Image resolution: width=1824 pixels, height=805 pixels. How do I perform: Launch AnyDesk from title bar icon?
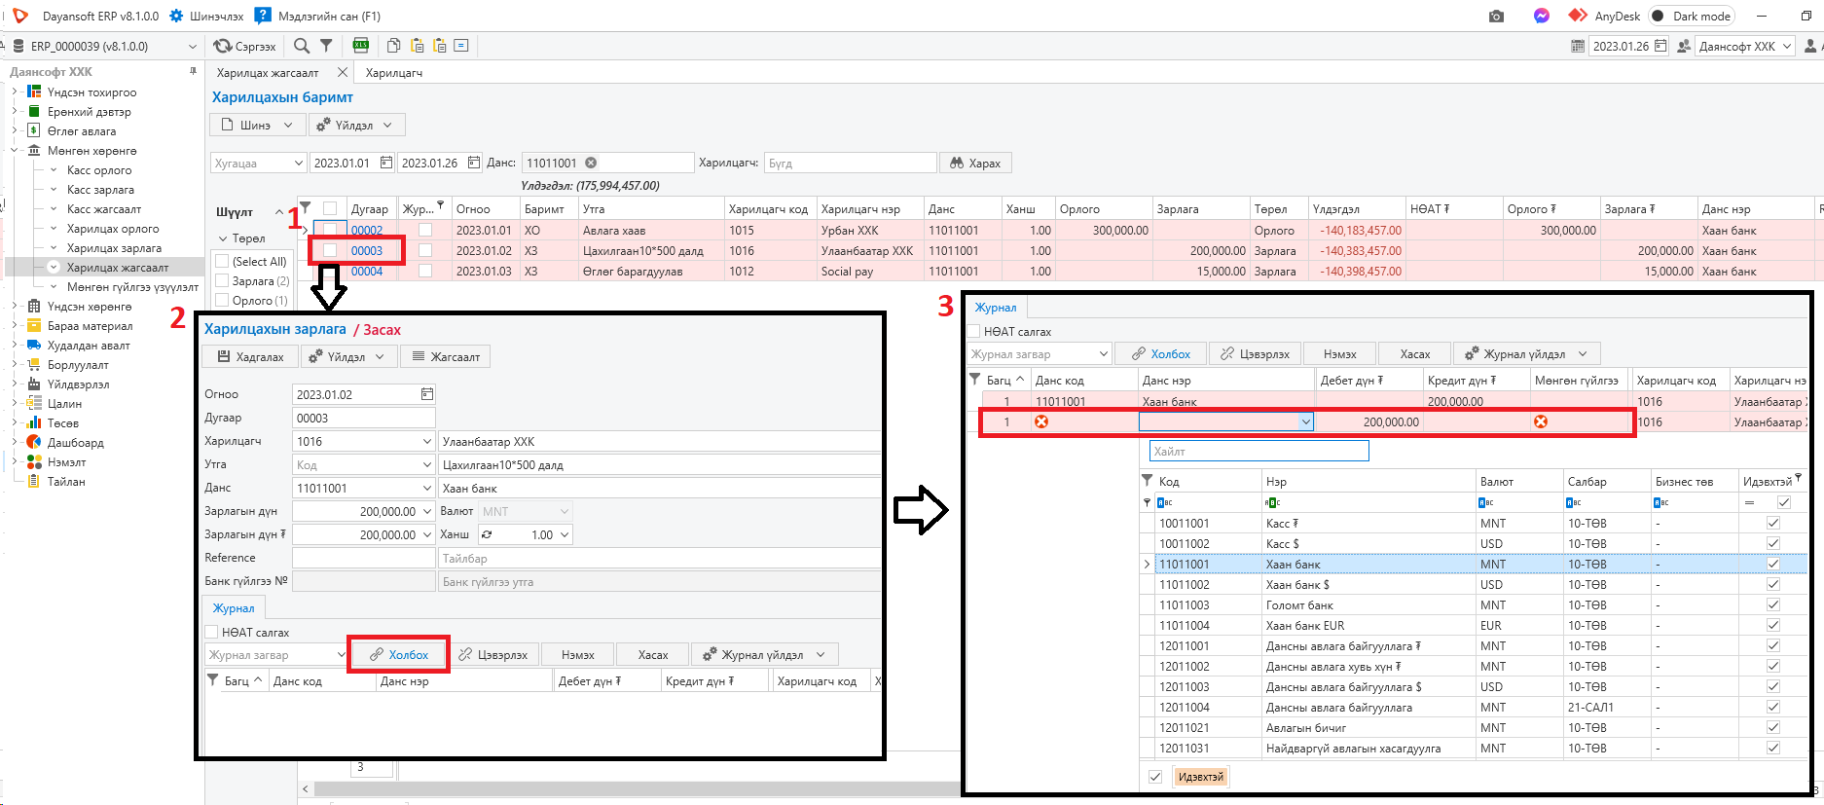coord(1578,16)
